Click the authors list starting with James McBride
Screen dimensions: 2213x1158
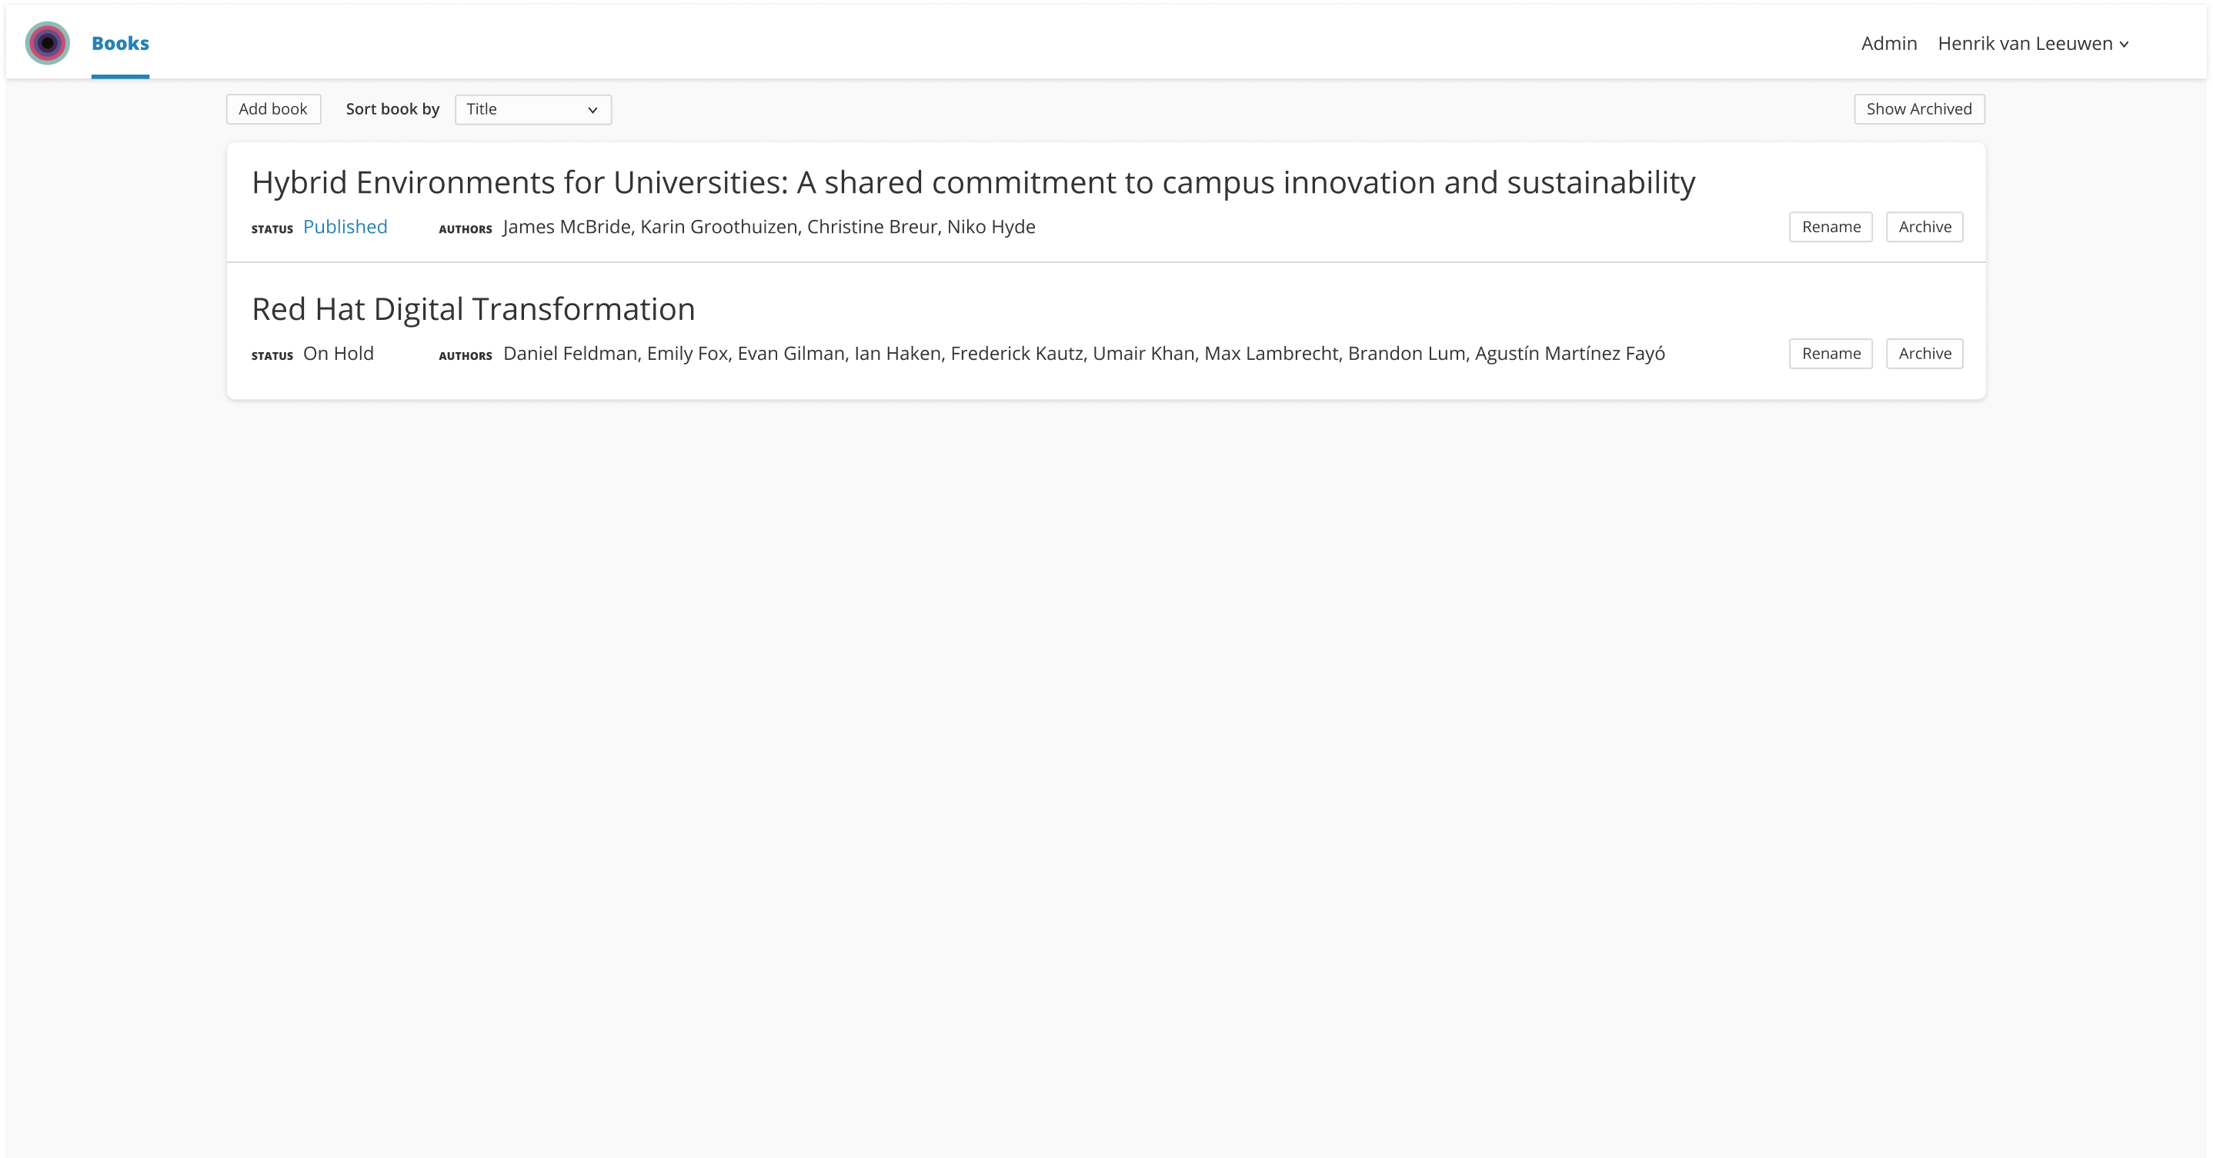[769, 227]
